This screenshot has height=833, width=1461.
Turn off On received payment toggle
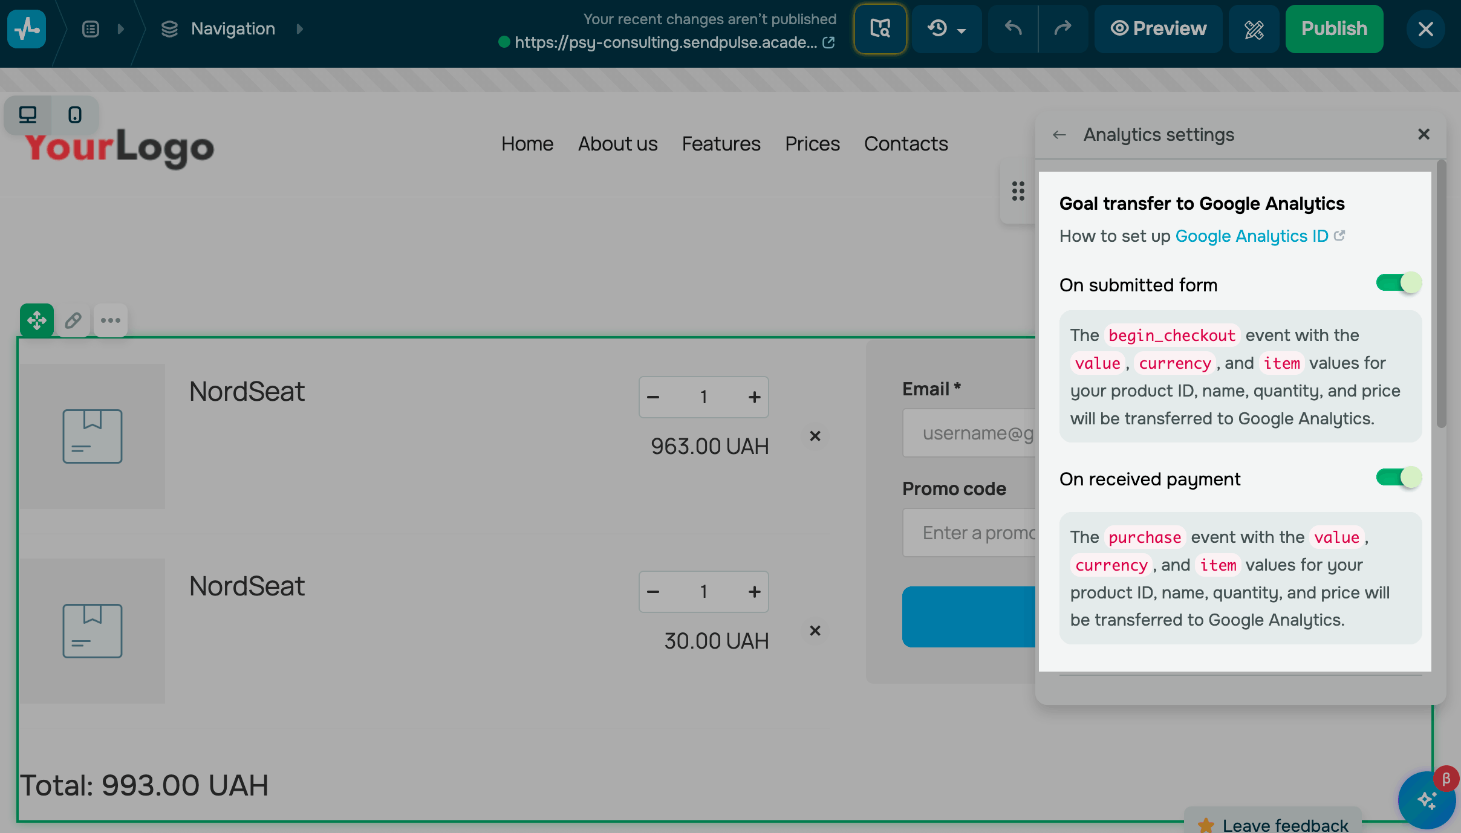(1398, 478)
